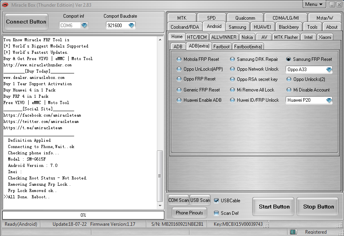This screenshot has width=344, height=236.
Task: Click the log panel scrollbar thumb
Action: click(160, 176)
